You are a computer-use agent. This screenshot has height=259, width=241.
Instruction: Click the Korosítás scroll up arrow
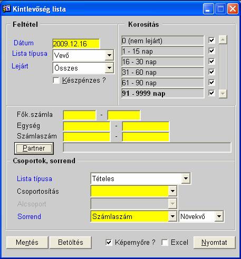pyautogui.click(x=223, y=40)
